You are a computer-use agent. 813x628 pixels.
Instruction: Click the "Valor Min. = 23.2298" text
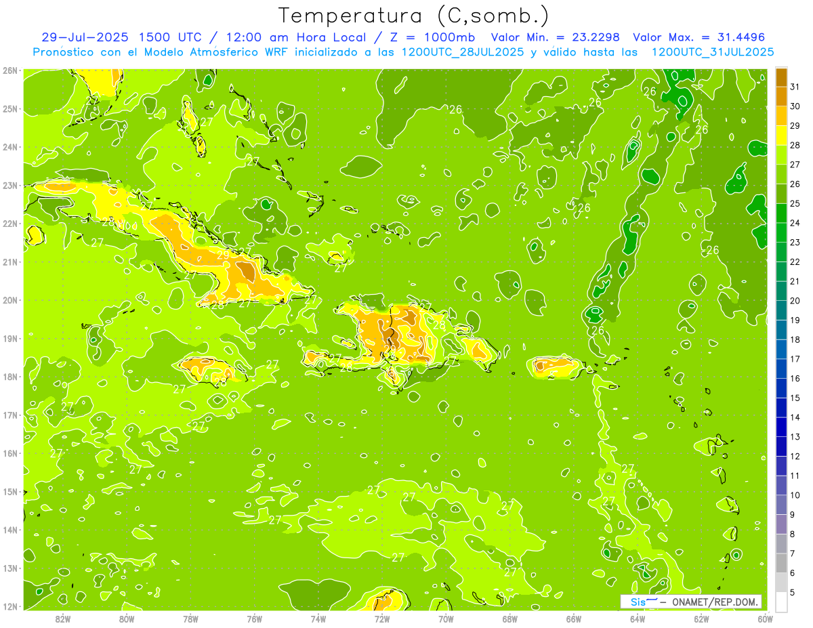click(x=556, y=37)
